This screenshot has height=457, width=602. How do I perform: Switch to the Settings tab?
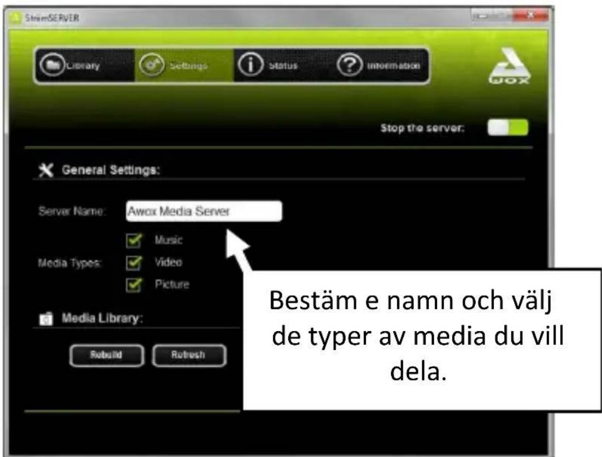(184, 65)
